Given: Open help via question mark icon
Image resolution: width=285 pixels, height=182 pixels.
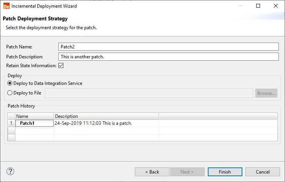Looking at the screenshot, I should [x=10, y=171].
